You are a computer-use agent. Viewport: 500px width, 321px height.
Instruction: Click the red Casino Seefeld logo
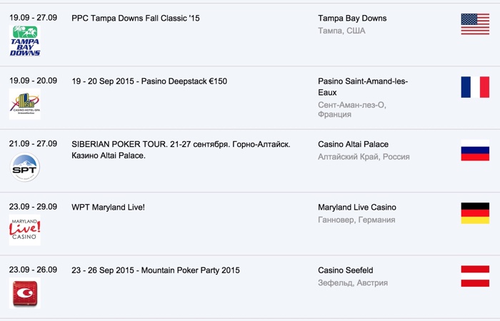click(x=25, y=293)
